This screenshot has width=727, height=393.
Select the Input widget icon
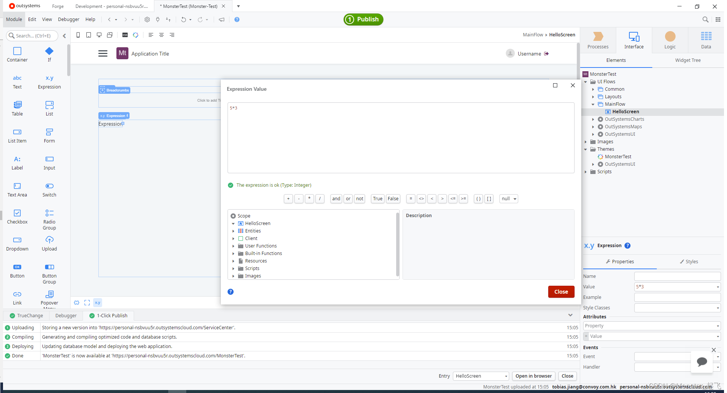tap(49, 159)
